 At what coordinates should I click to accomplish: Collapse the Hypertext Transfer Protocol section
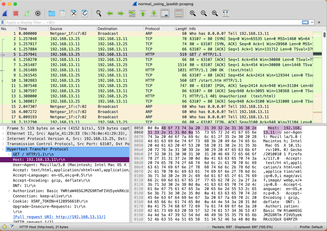3,149
